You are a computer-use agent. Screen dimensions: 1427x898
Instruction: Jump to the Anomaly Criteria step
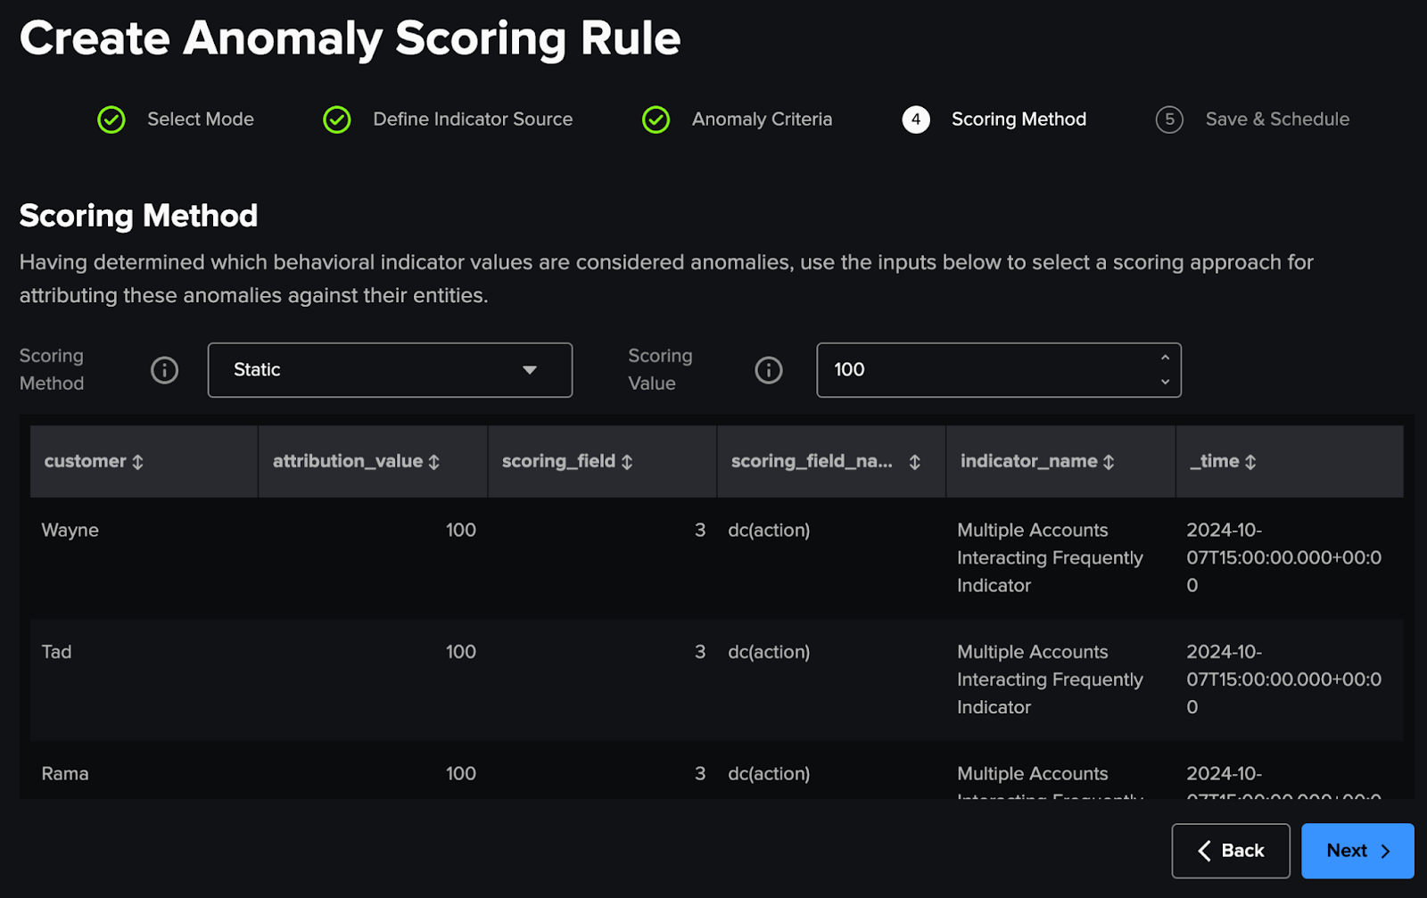point(737,119)
